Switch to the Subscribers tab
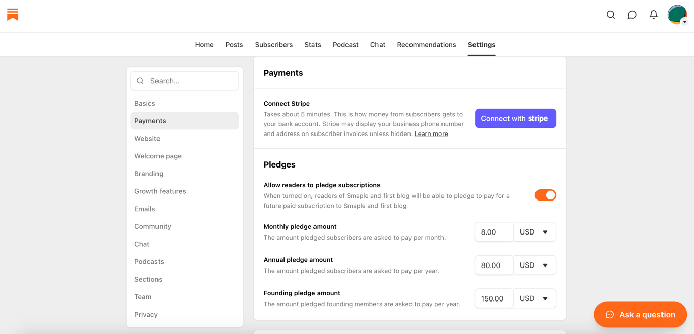 click(273, 45)
